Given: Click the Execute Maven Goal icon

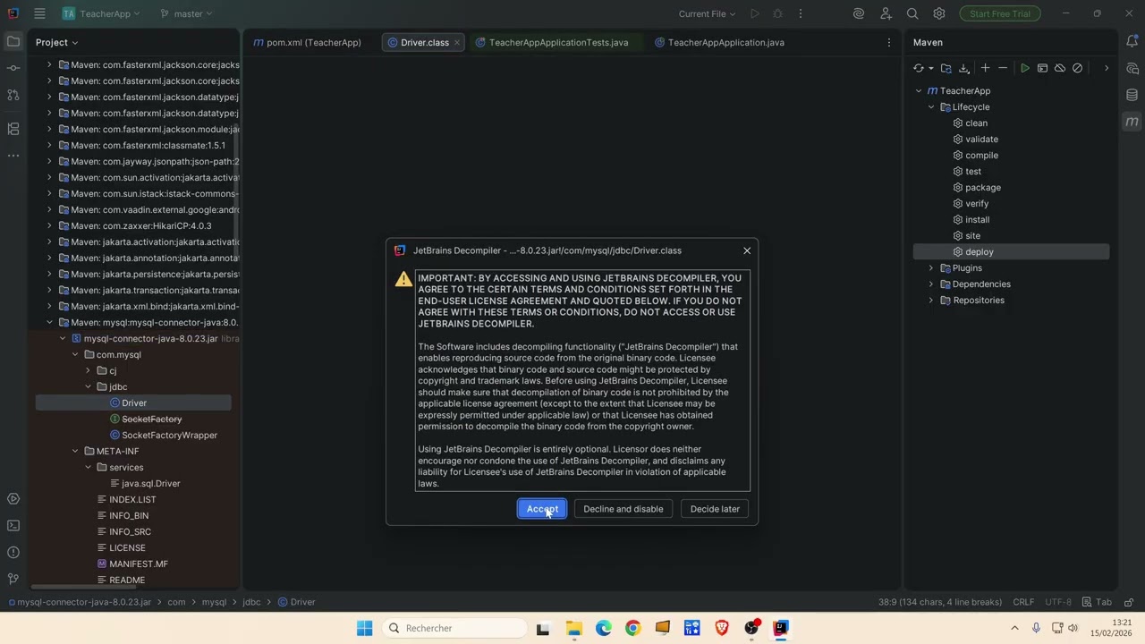Looking at the screenshot, I should 1042,68.
